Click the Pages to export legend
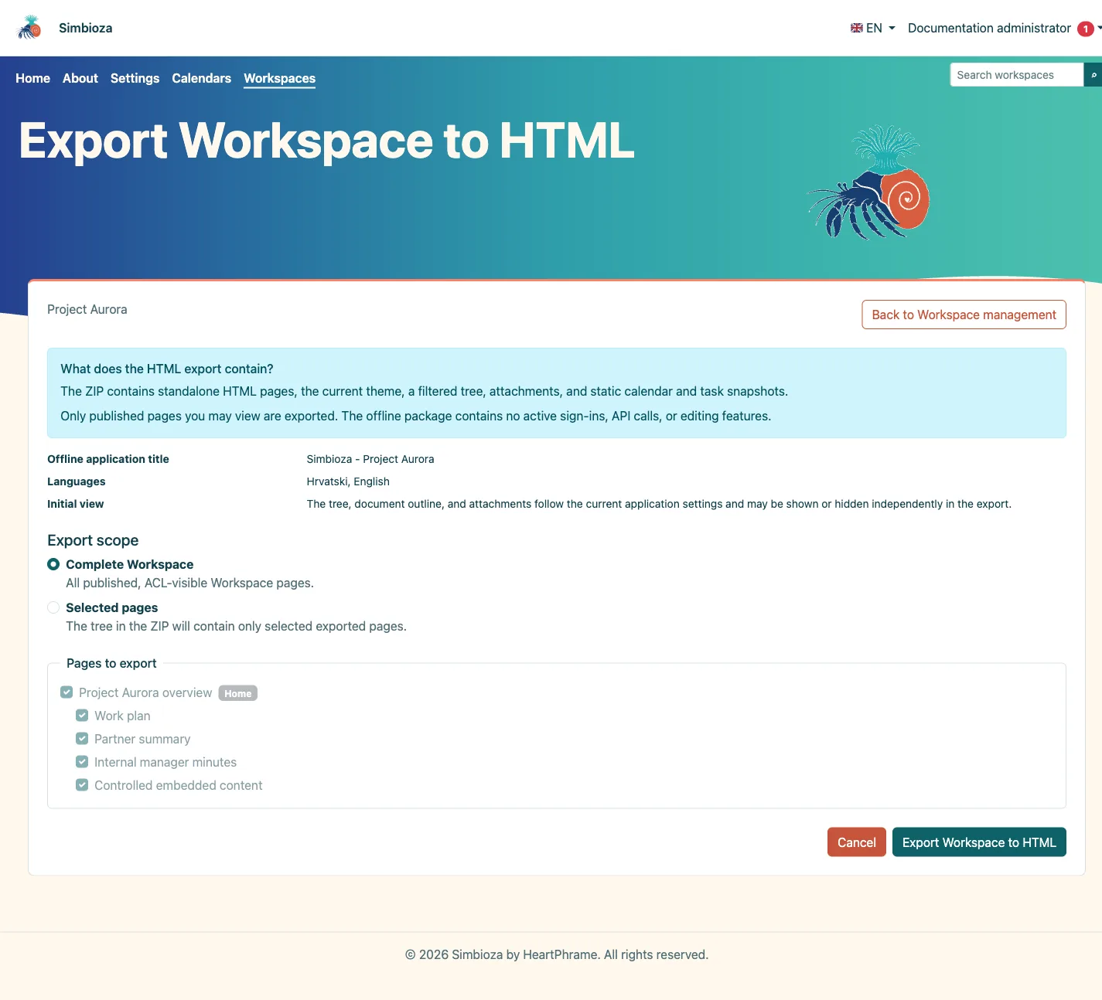This screenshot has height=1000, width=1102. click(x=111, y=663)
